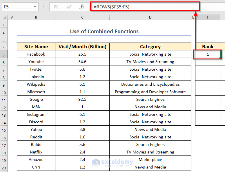This screenshot has width=225, height=172.
Task: Click the Enter checkmark icon in formula bar
Action: point(69,7)
